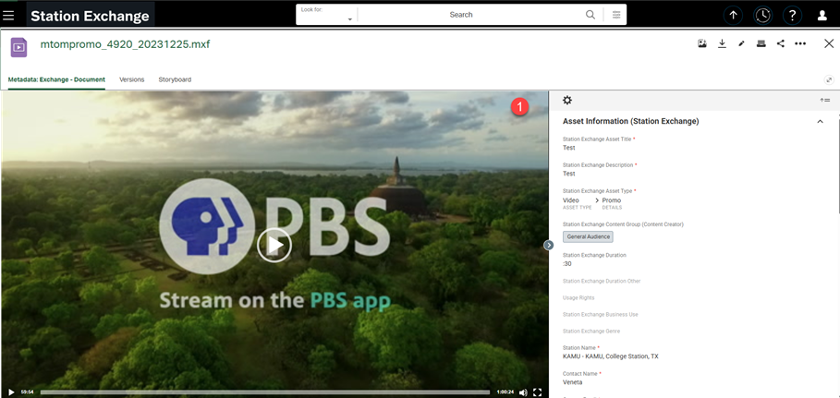840x398 pixels.
Task: Toggle the metadata panel splitter arrow
Action: pyautogui.click(x=549, y=245)
